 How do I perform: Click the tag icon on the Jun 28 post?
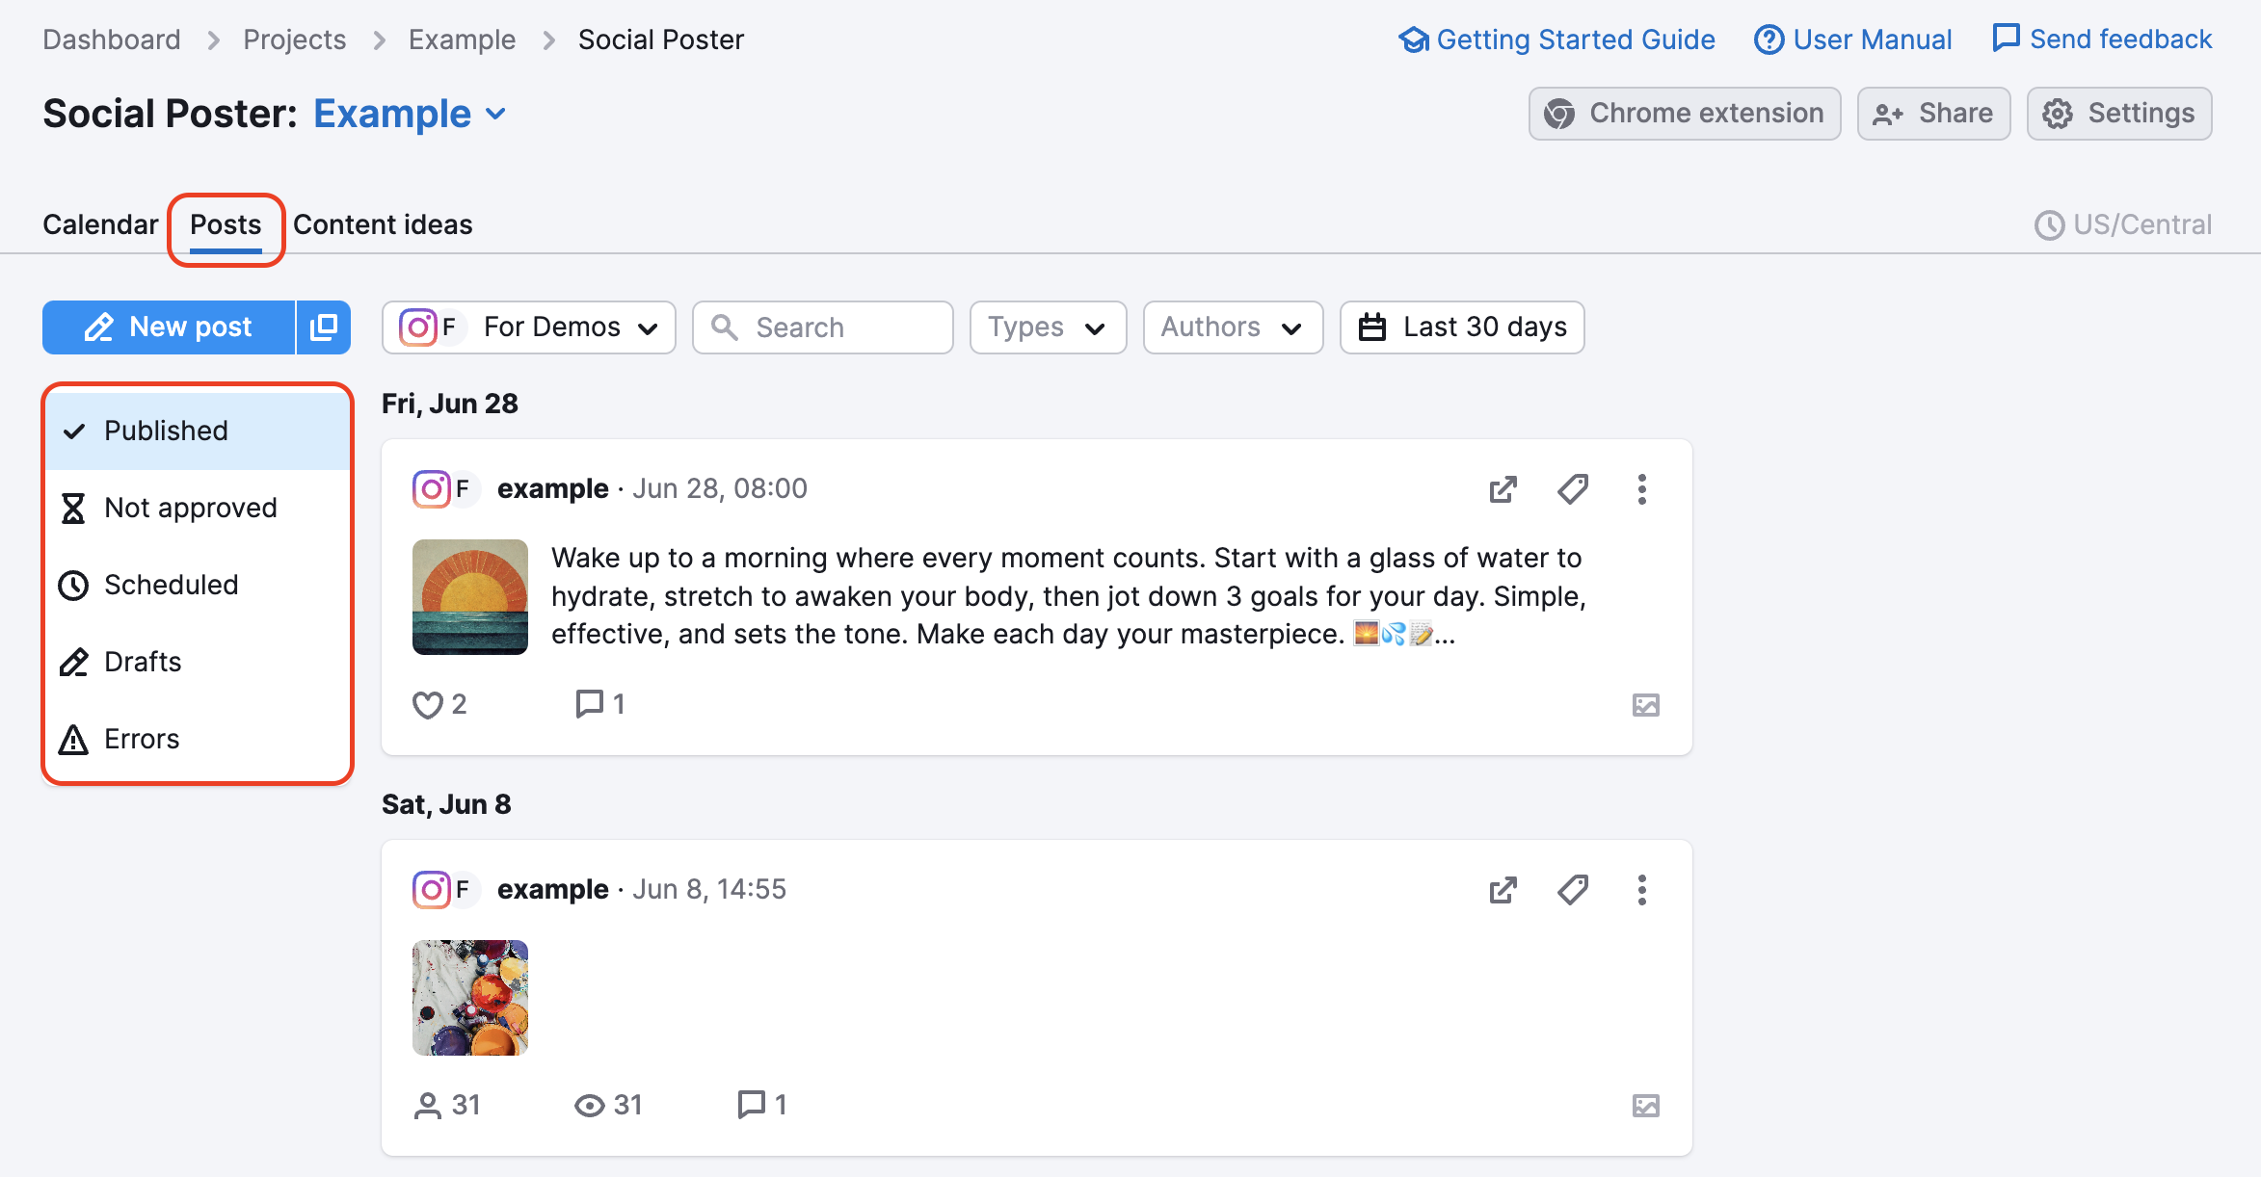pos(1572,489)
